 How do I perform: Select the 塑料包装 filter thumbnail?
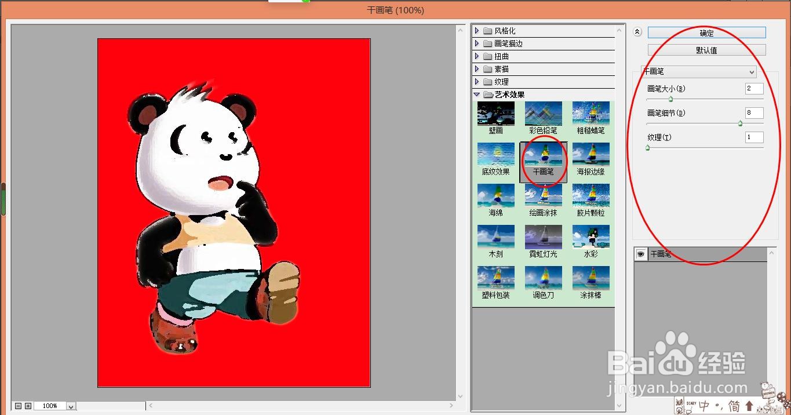point(495,278)
